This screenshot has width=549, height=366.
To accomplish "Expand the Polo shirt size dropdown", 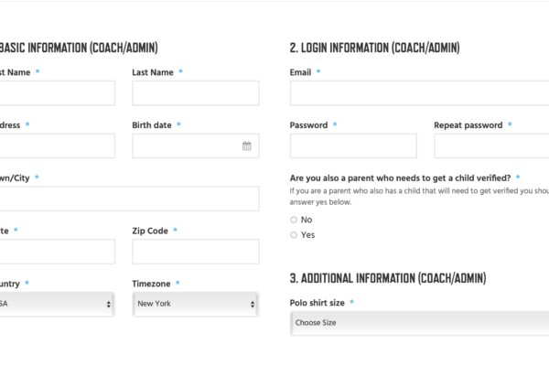I will [419, 323].
